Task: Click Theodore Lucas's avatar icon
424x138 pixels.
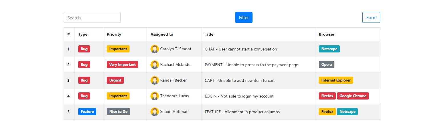Action: 155,96
